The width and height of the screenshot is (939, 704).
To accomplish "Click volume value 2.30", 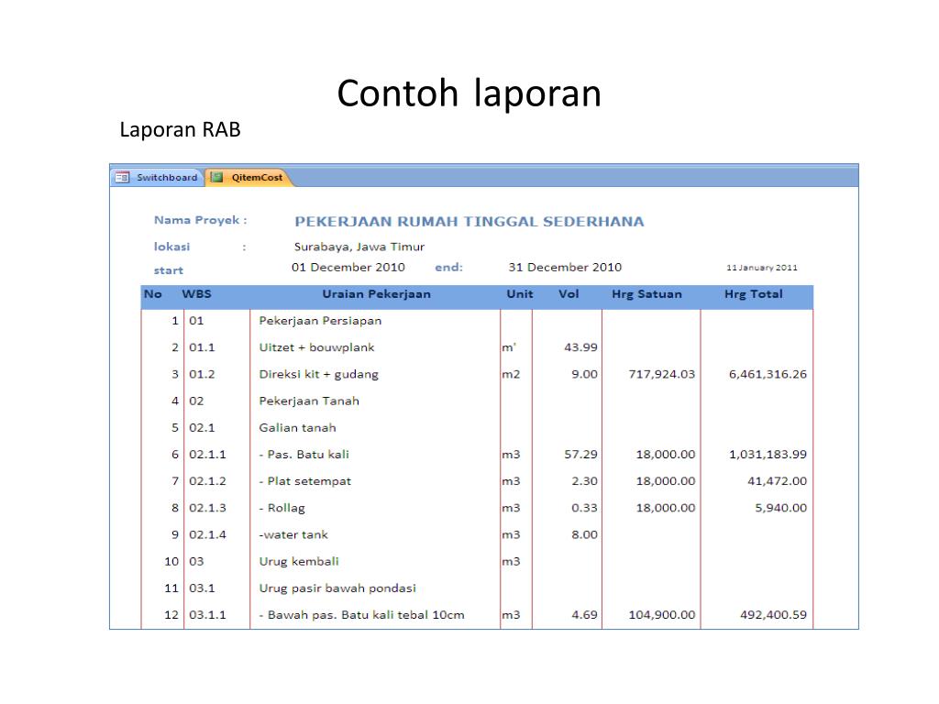I will point(584,481).
